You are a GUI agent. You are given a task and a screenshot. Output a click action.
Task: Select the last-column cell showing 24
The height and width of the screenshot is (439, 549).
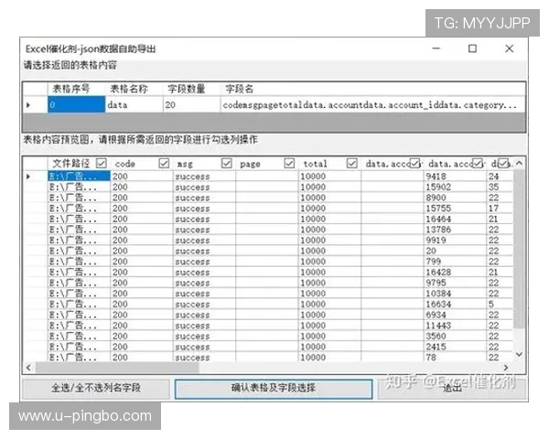click(500, 177)
